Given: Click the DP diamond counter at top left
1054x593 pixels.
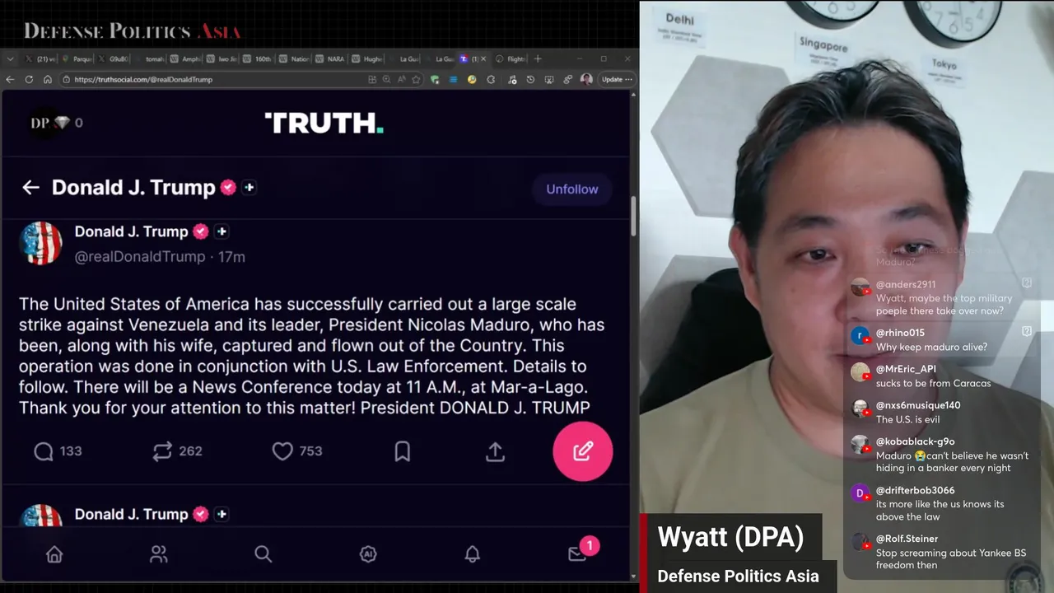Looking at the screenshot, I should 56,123.
